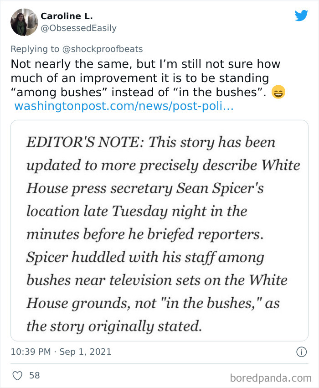Open Caroline L.'s profile avatar
319x388 pixels.
(x=24, y=21)
